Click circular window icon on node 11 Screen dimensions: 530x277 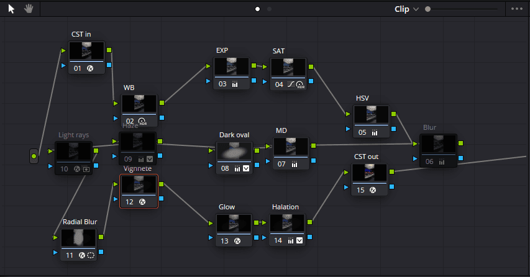coord(91,255)
